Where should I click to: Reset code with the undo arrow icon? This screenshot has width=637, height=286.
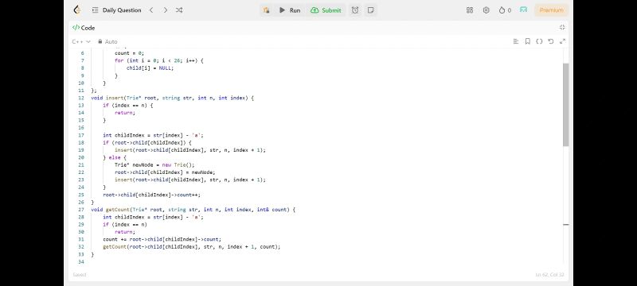click(x=551, y=41)
